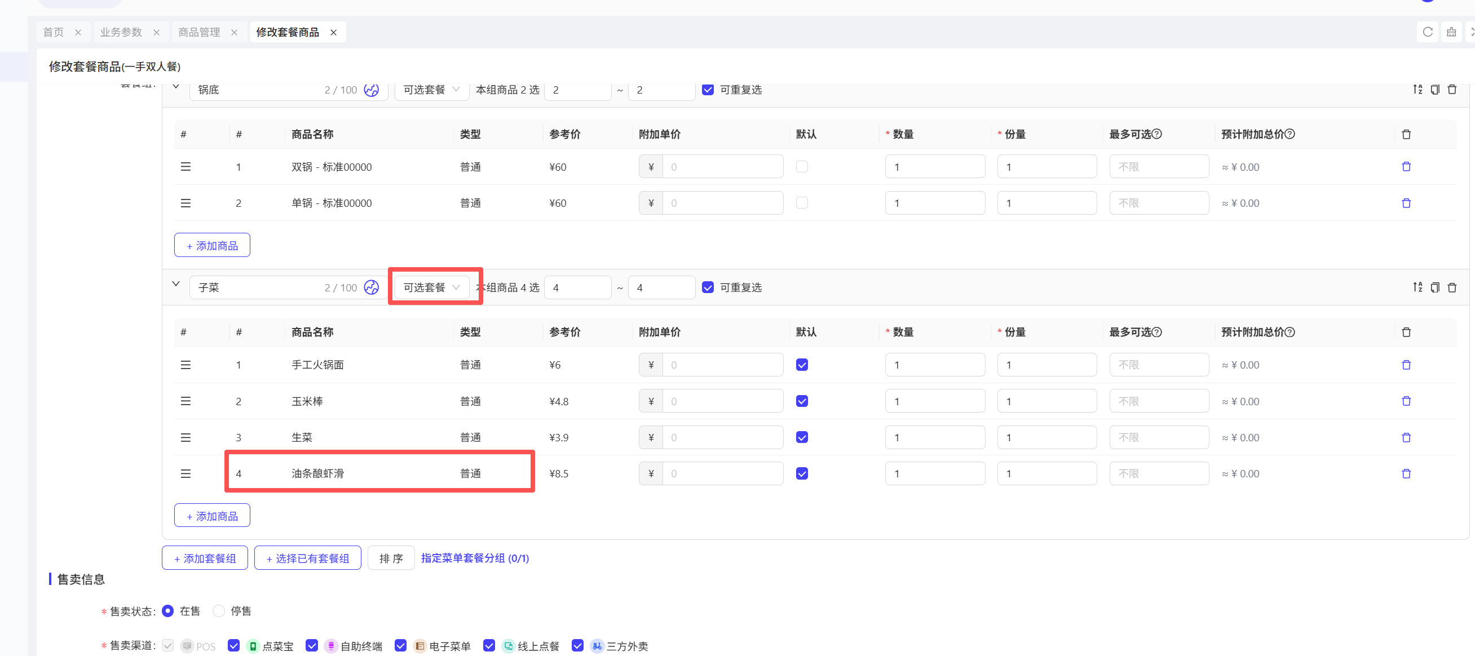1475x656 pixels.
Task: Open 可选套餐 dropdown for 锅底 group
Action: (x=431, y=90)
